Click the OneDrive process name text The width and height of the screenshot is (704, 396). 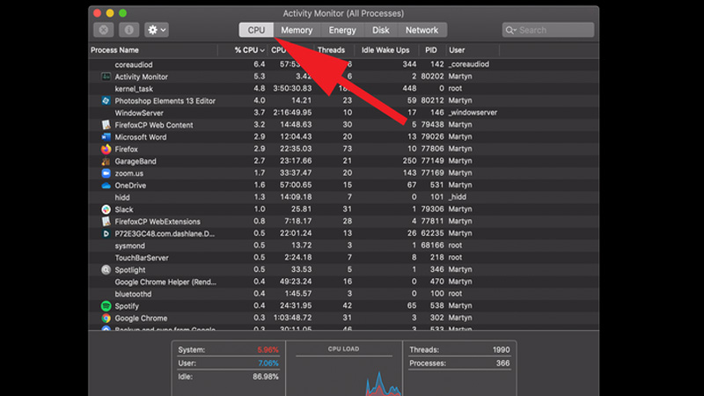[x=130, y=186]
